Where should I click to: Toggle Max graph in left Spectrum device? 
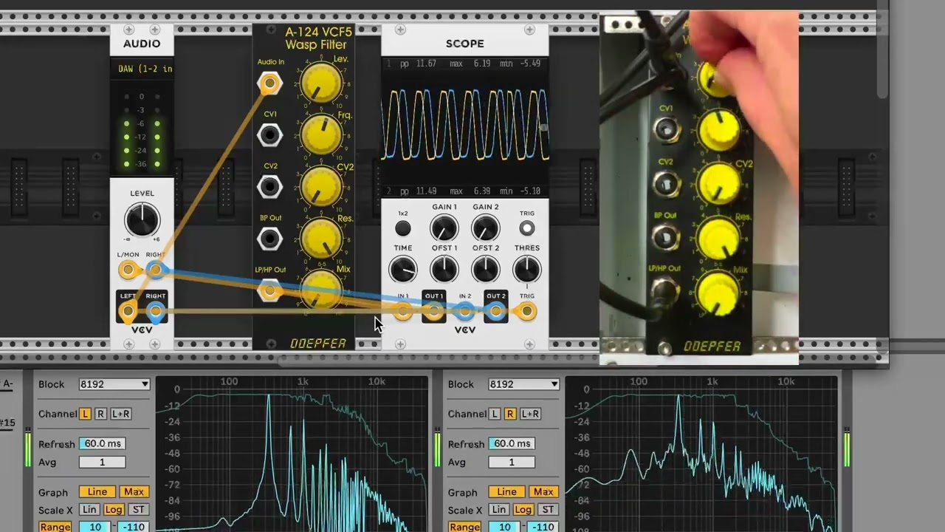pyautogui.click(x=134, y=492)
